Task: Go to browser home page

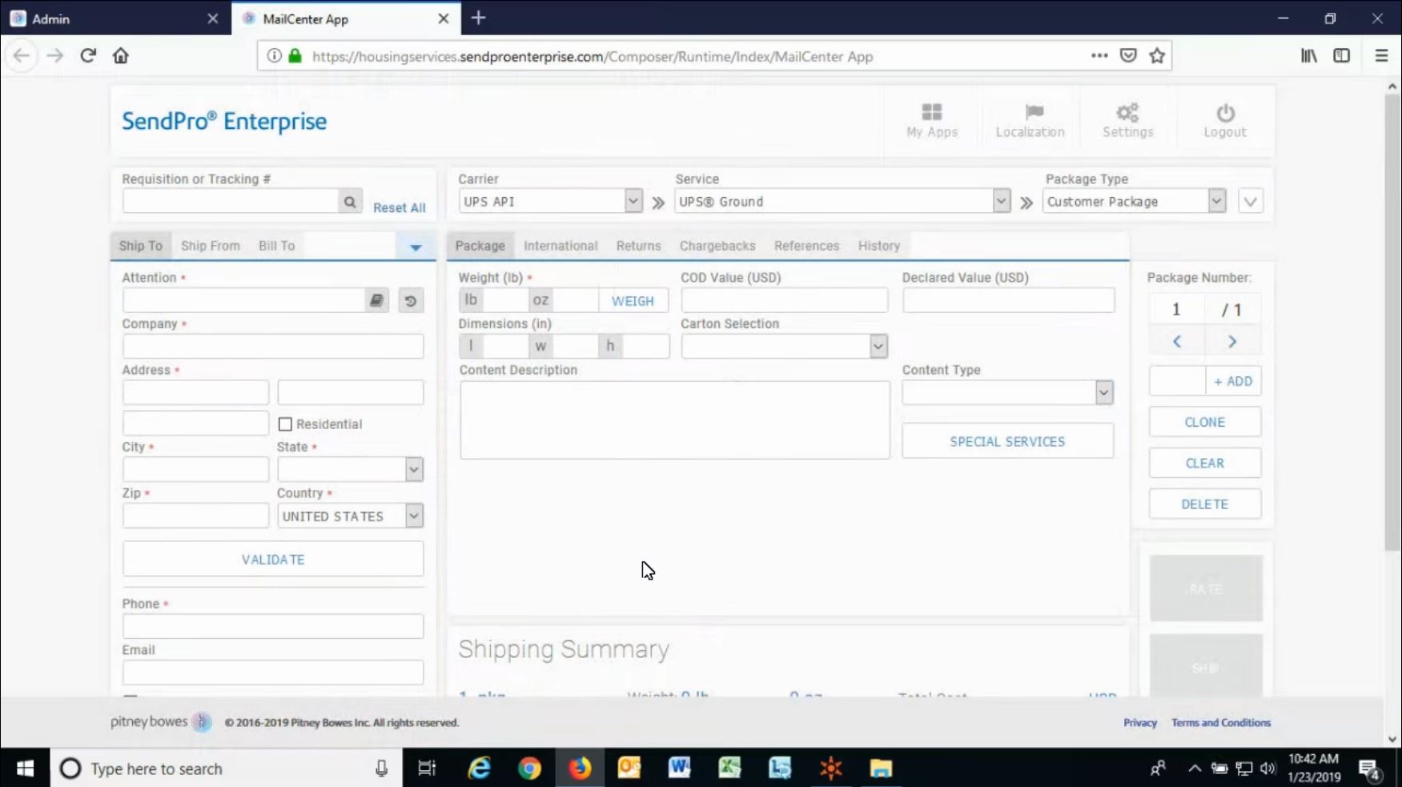Action: coord(120,55)
